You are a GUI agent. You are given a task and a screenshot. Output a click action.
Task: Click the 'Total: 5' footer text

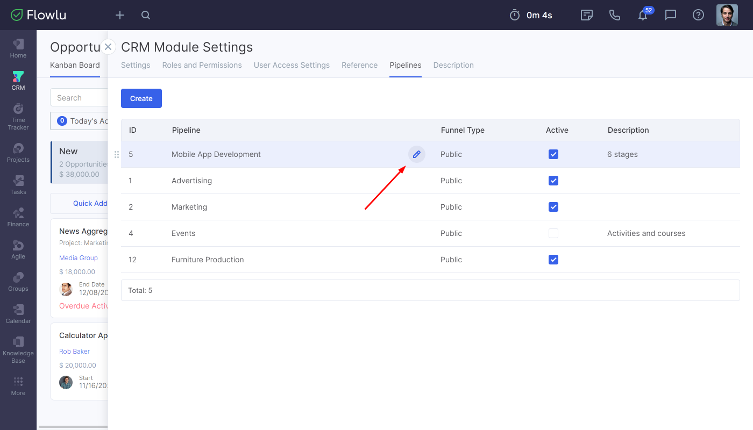(x=140, y=290)
